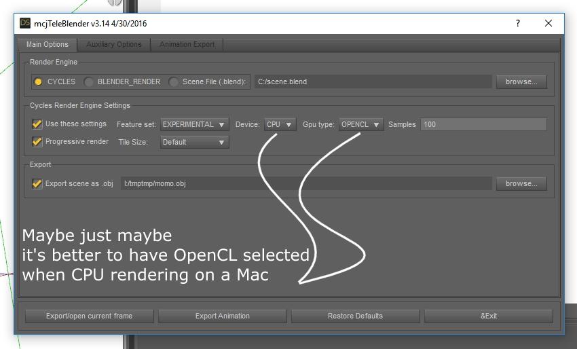Click the Feature set: label
577x349 pixels.
136,124
